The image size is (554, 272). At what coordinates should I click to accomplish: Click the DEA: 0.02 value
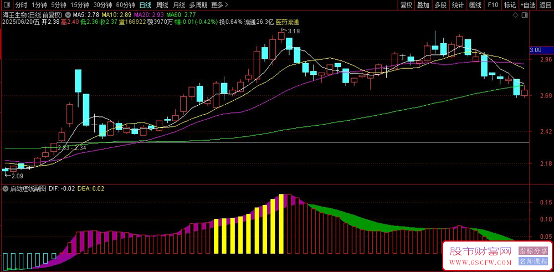click(91, 189)
